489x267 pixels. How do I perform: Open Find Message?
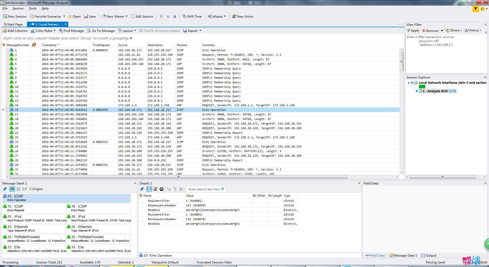(71, 31)
